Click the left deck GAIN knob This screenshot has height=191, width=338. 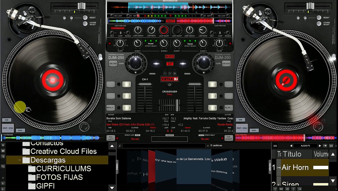[136, 63]
